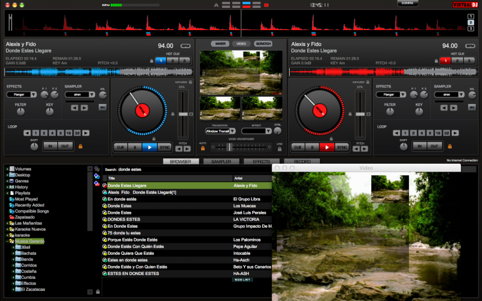Screen dimensions: 482x301
Task: Toggle the video LINK lock
Action: pos(280,149)
